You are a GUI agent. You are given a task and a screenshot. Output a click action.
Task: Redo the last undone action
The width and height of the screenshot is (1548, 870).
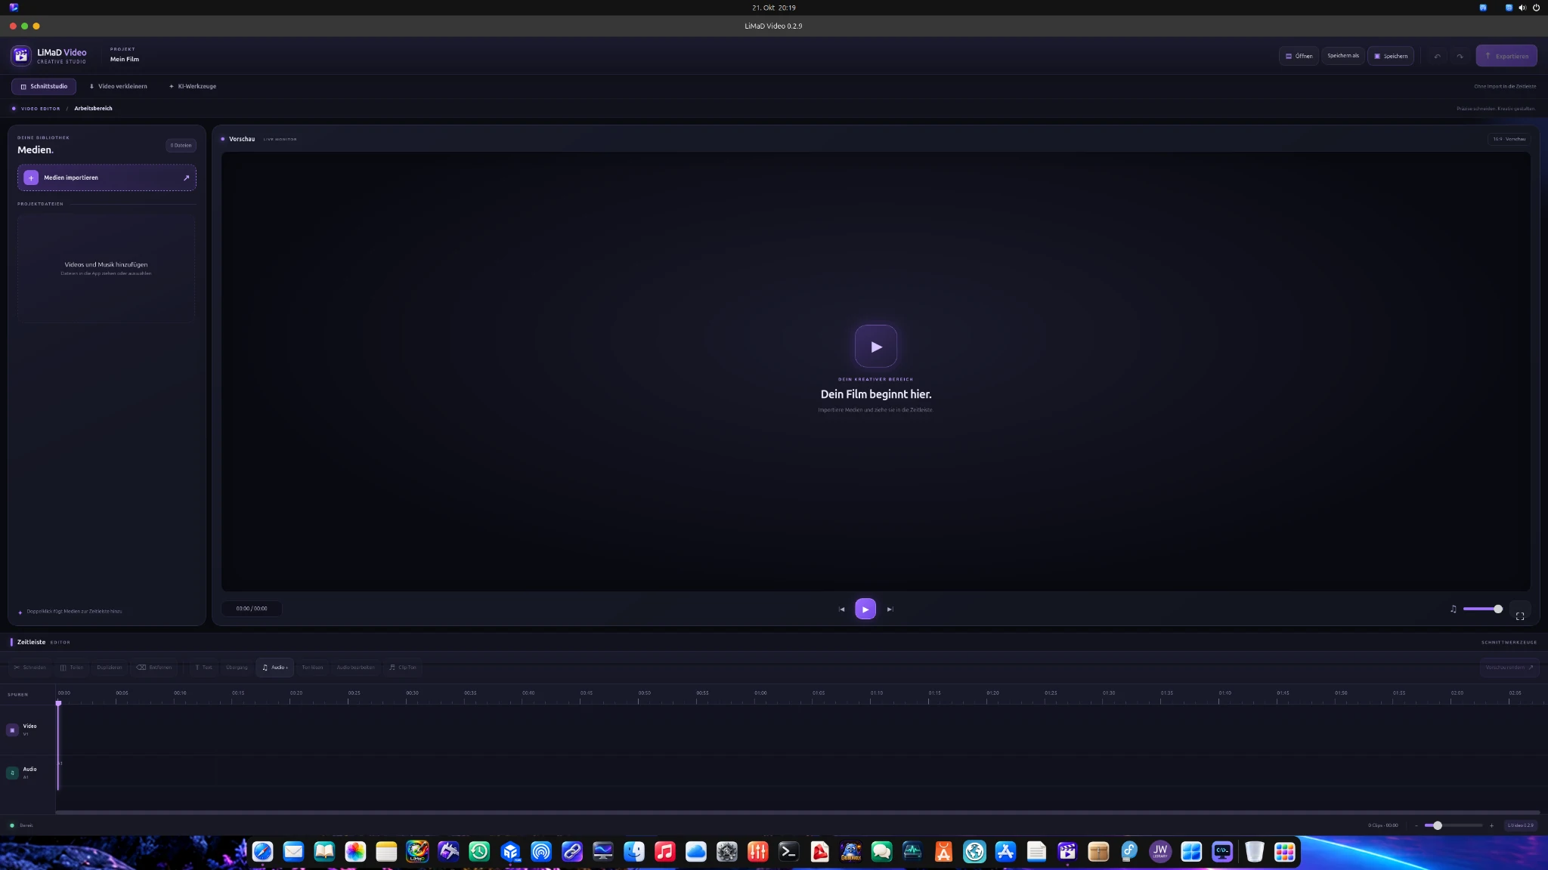[x=1460, y=56]
